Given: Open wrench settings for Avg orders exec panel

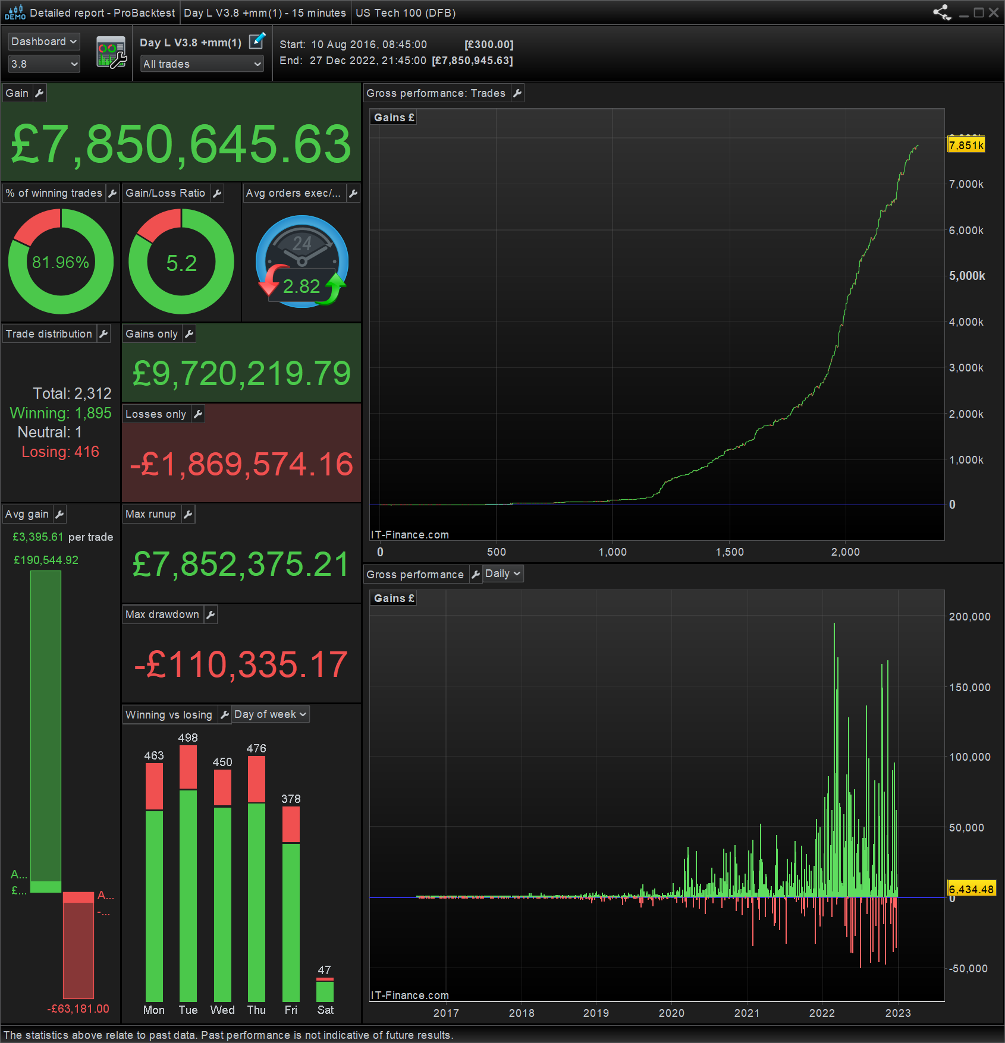Looking at the screenshot, I should point(353,193).
